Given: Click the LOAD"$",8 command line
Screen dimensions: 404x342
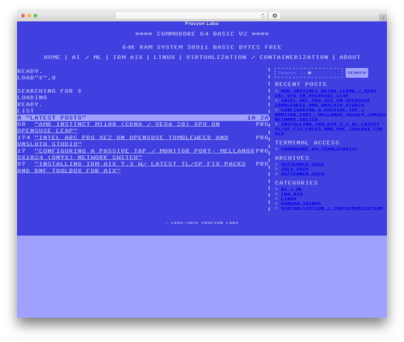Looking at the screenshot, I should click(36, 78).
